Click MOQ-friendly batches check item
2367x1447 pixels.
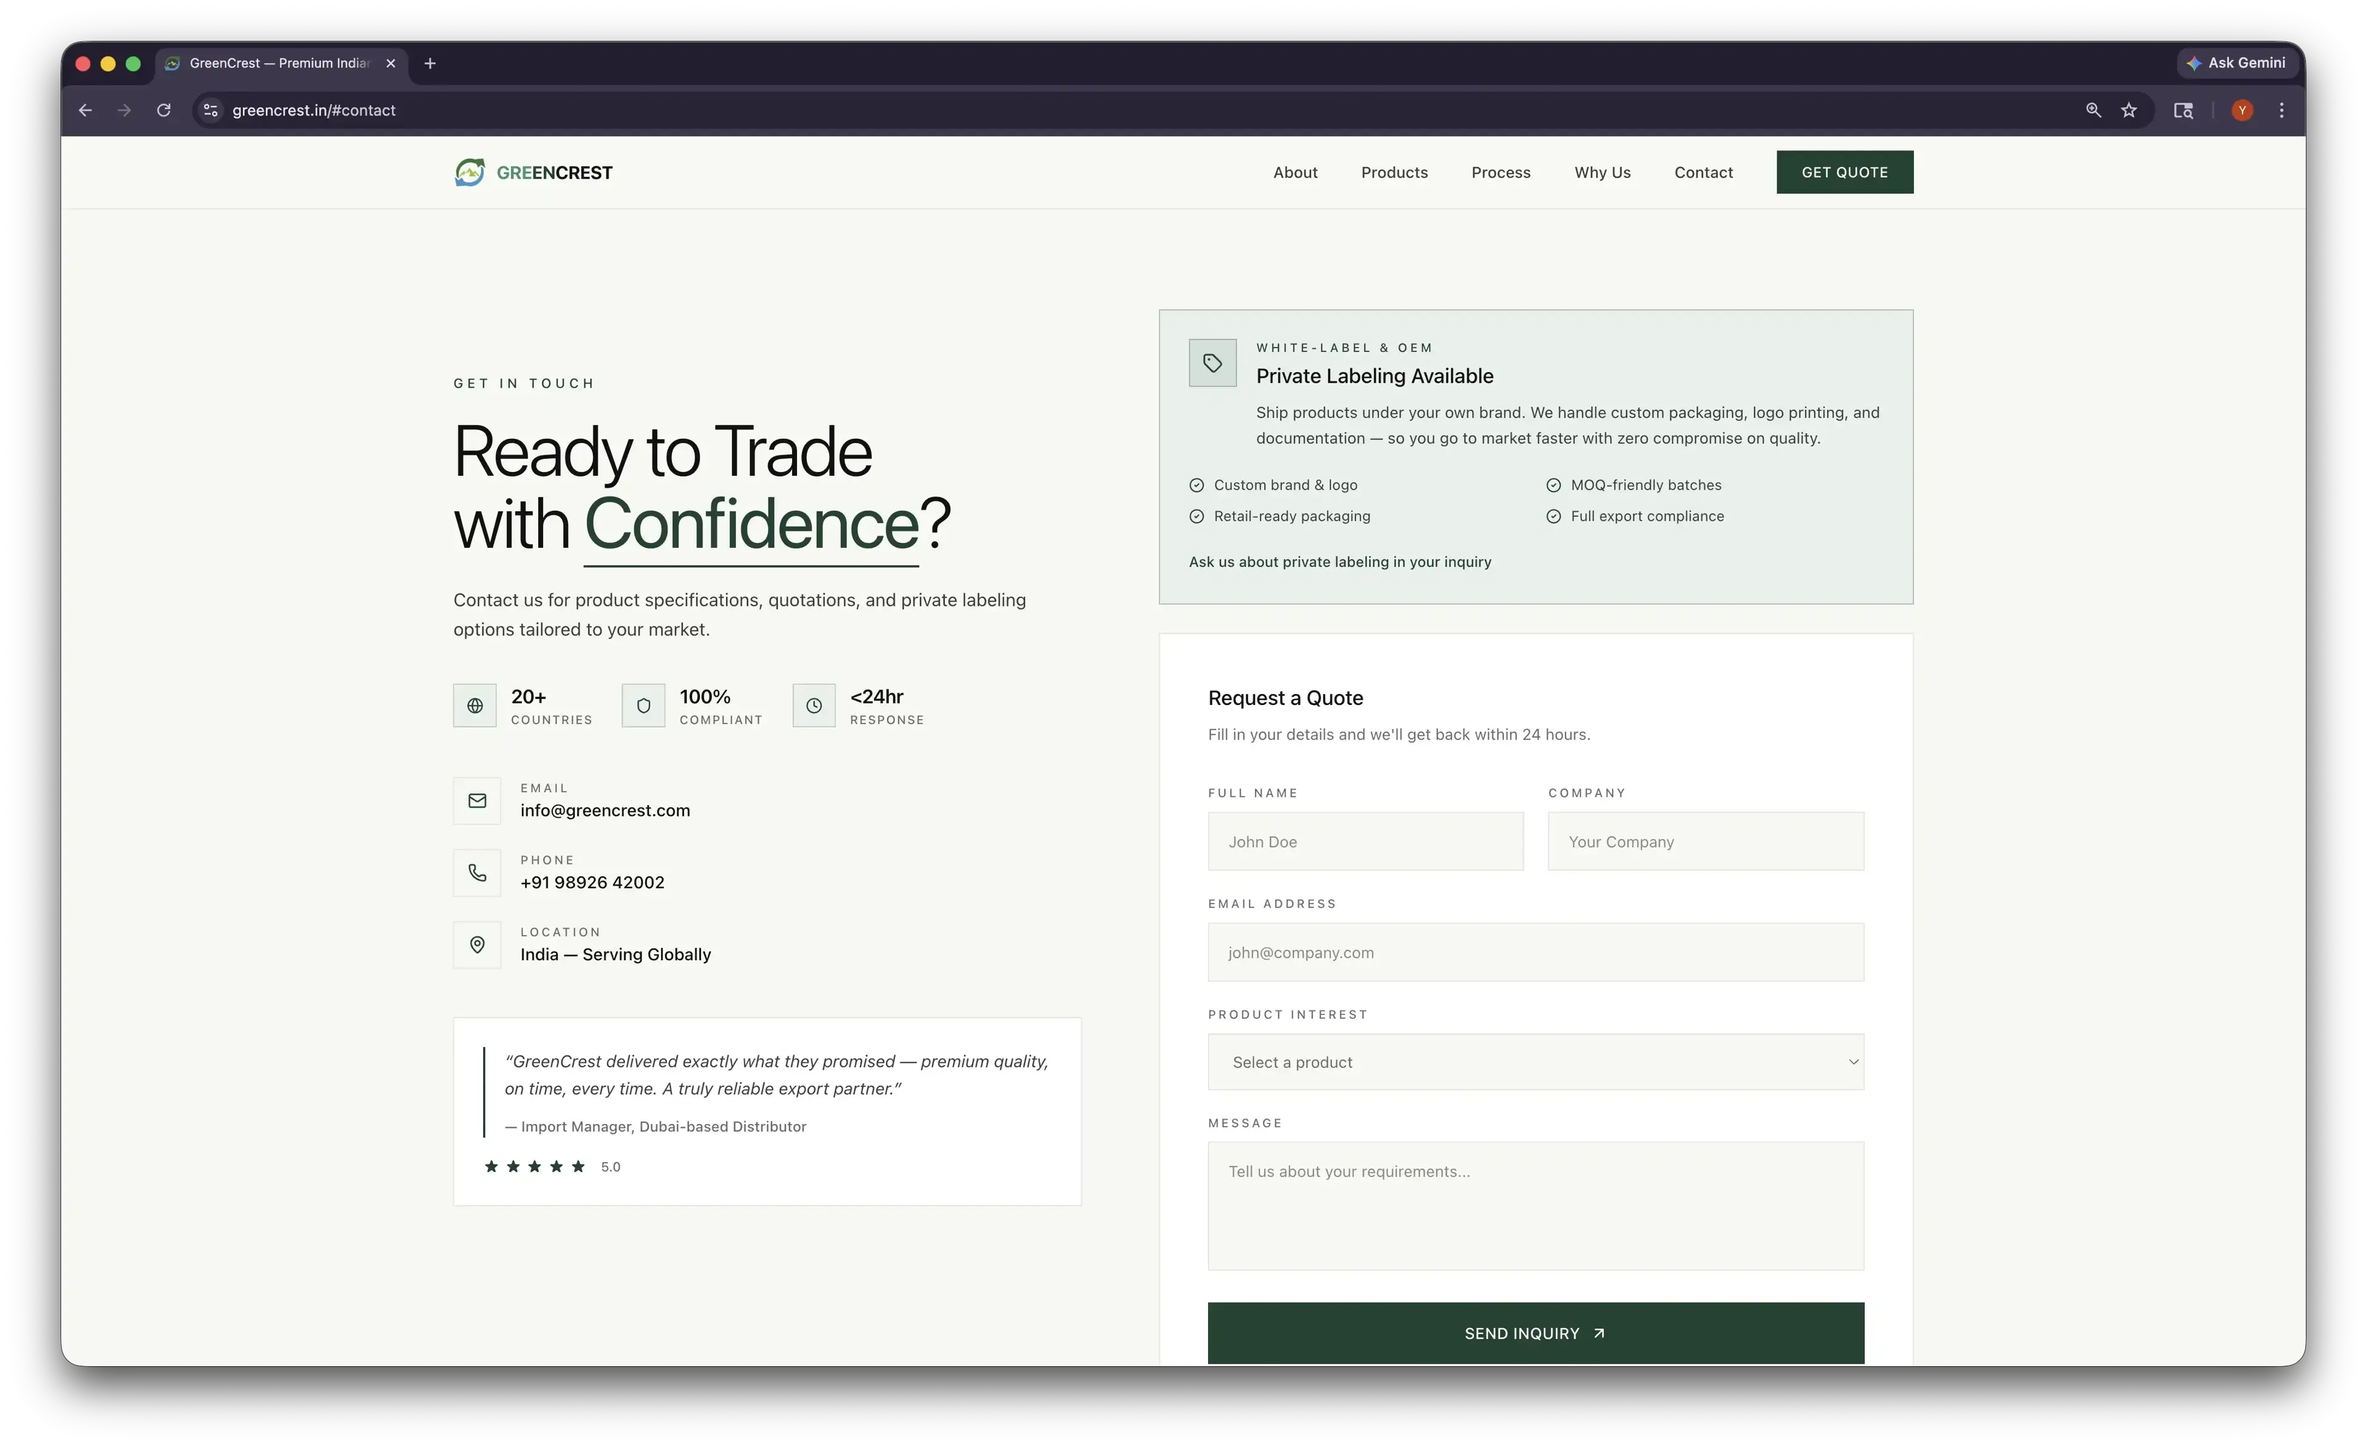point(1633,485)
